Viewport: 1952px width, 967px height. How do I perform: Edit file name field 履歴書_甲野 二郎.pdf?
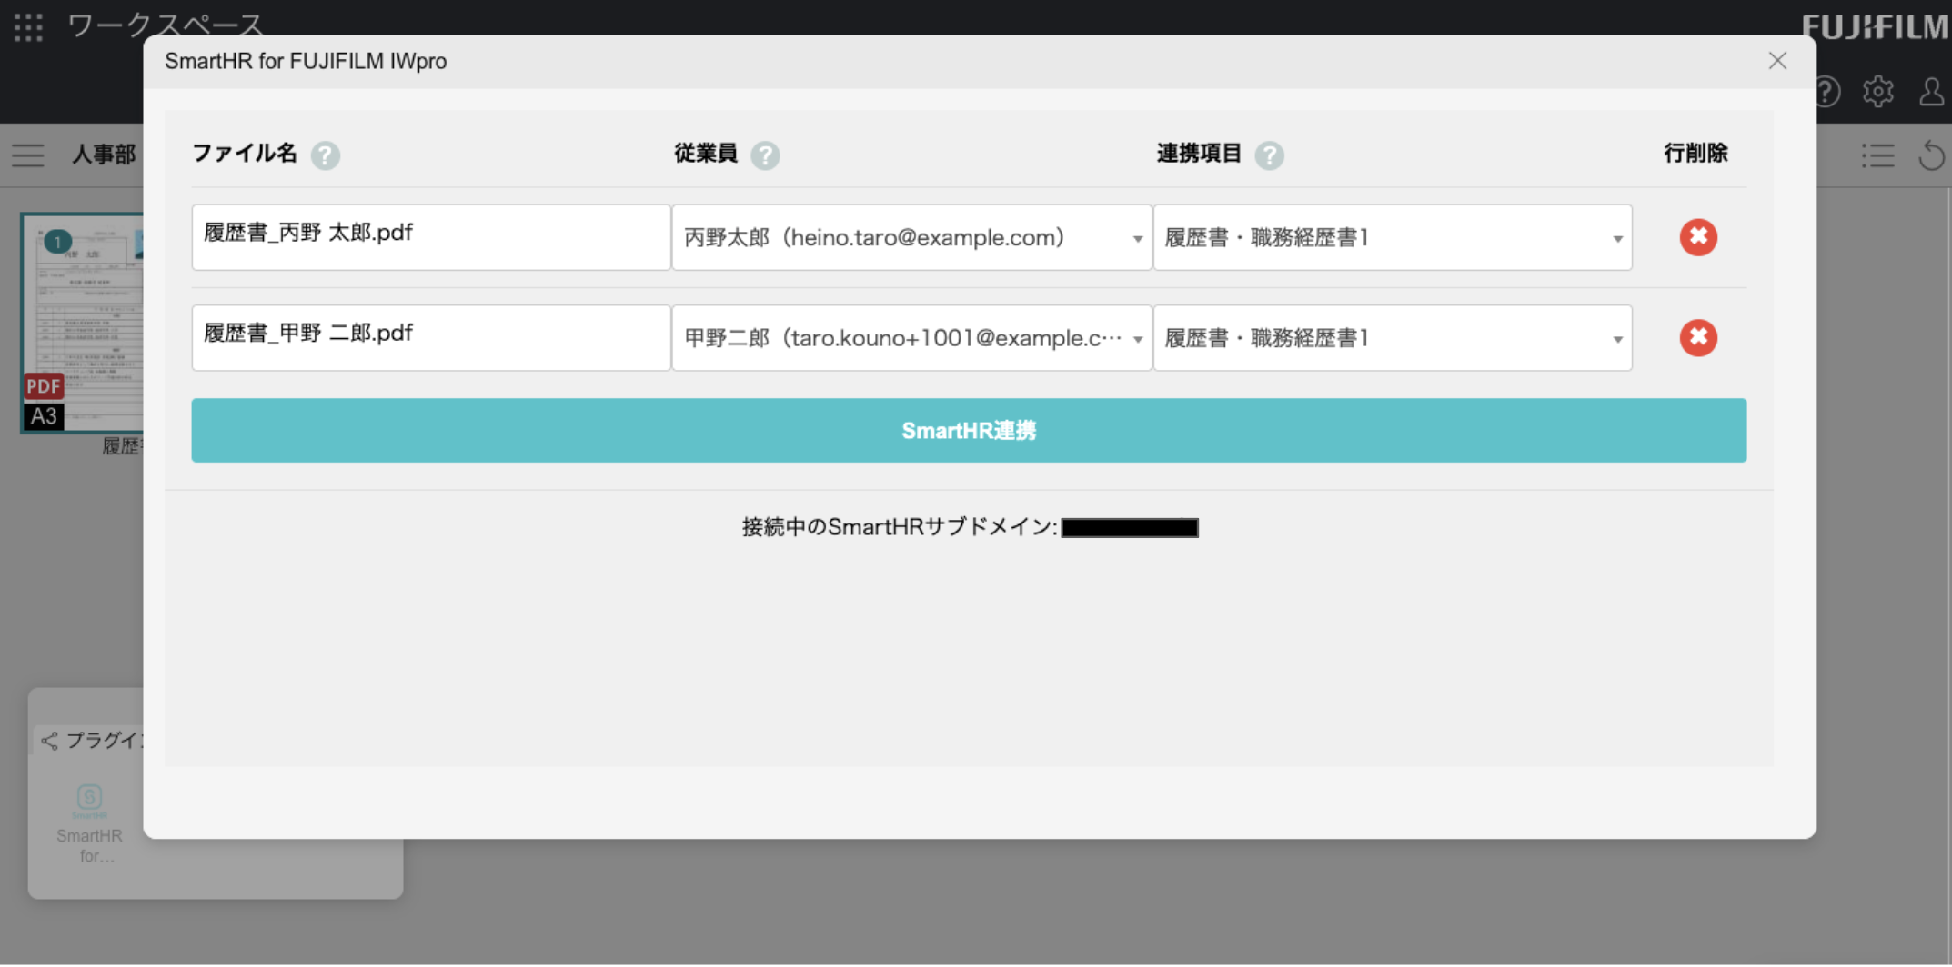coord(431,338)
